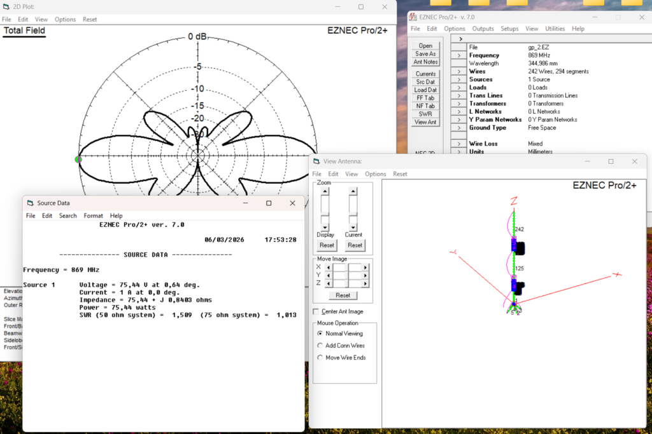Open the Outputs menu in EZNEC
This screenshot has width=652, height=434.
(x=483, y=29)
